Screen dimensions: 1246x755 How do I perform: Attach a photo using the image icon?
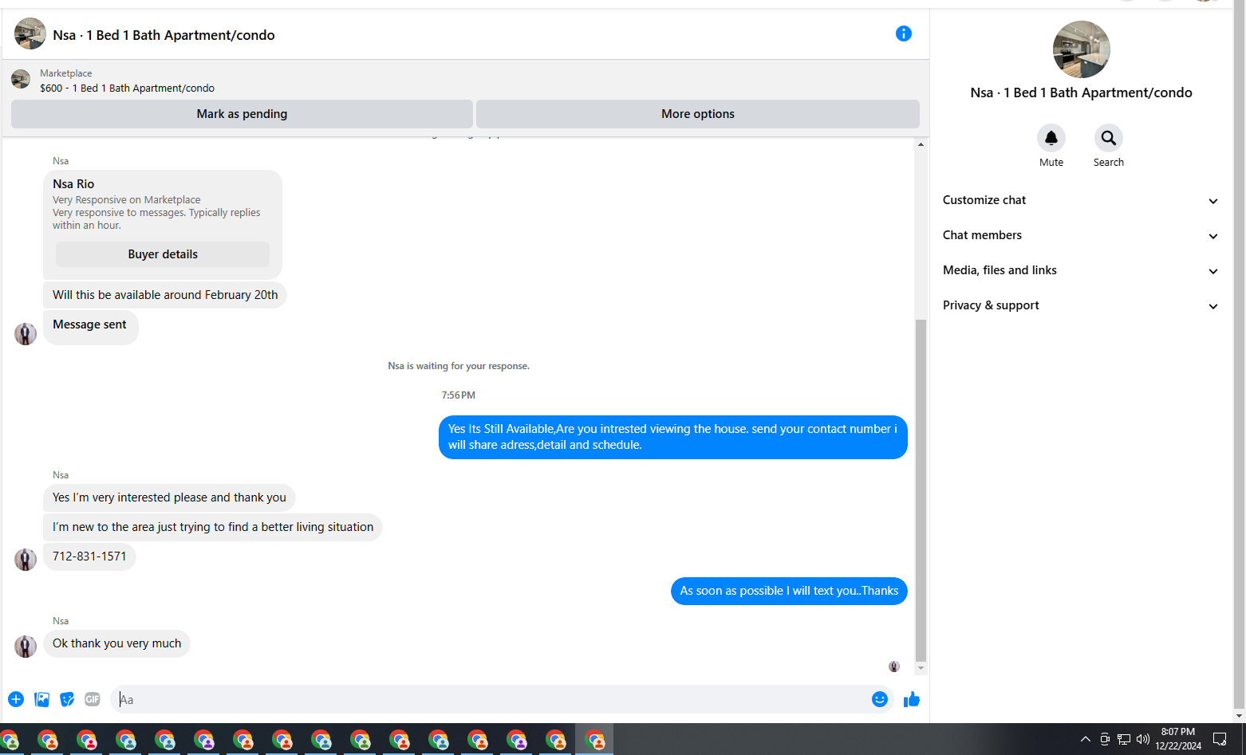(41, 699)
